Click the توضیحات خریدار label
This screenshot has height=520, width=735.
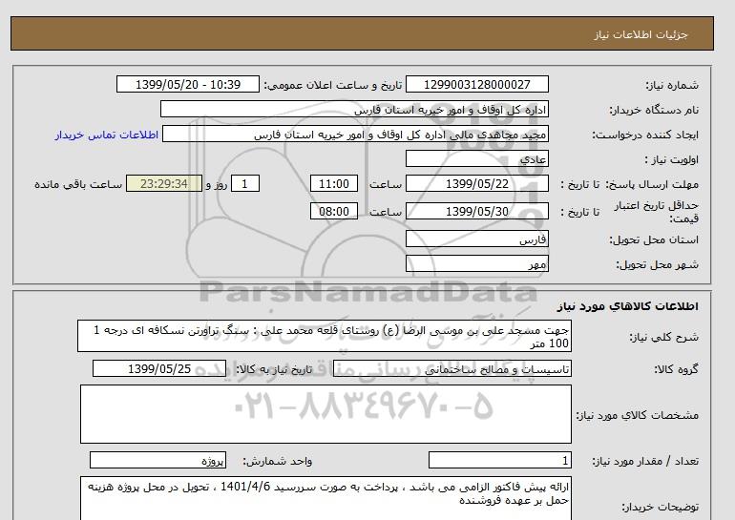click(660, 507)
